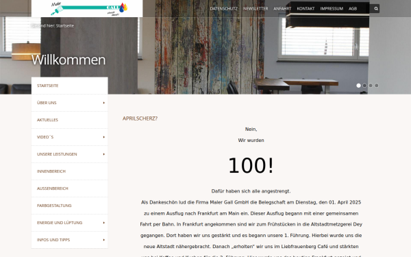Select the third slider dot

tap(371, 86)
